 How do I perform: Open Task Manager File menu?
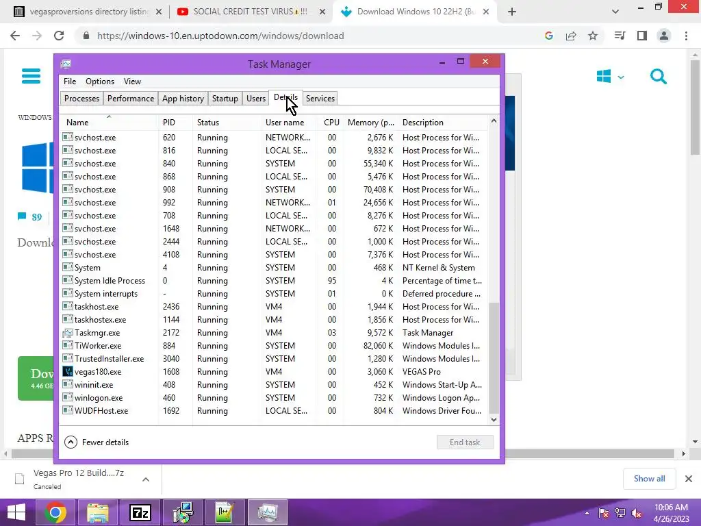70,82
